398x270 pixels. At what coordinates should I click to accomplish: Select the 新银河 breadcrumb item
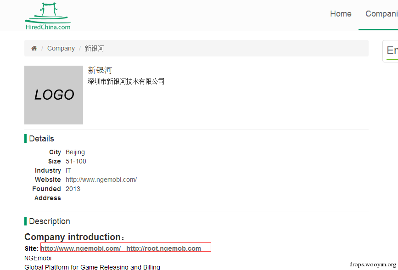94,48
